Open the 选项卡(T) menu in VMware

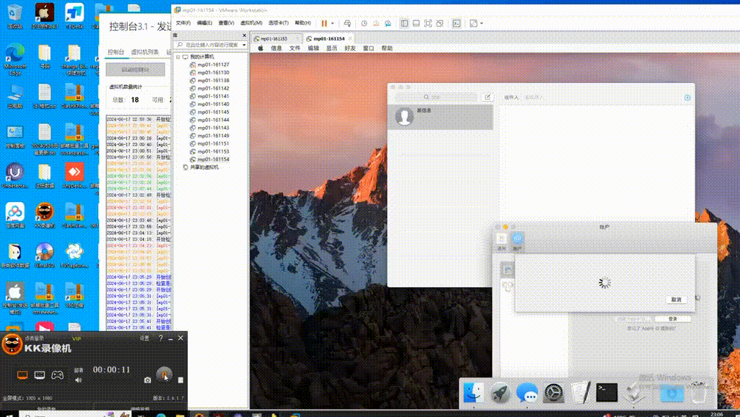click(278, 23)
